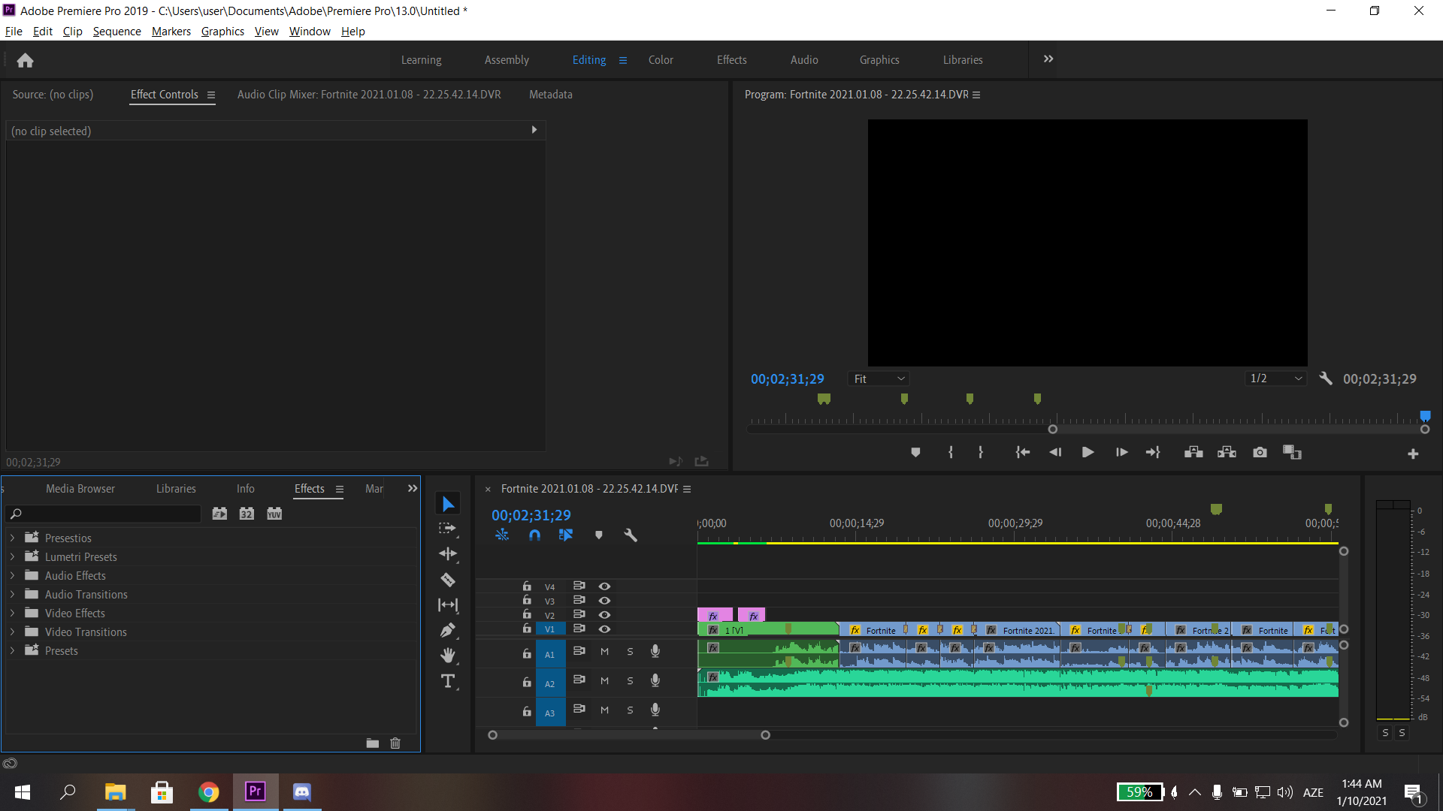Mute audio track A1
The height and width of the screenshot is (811, 1443).
pos(604,652)
